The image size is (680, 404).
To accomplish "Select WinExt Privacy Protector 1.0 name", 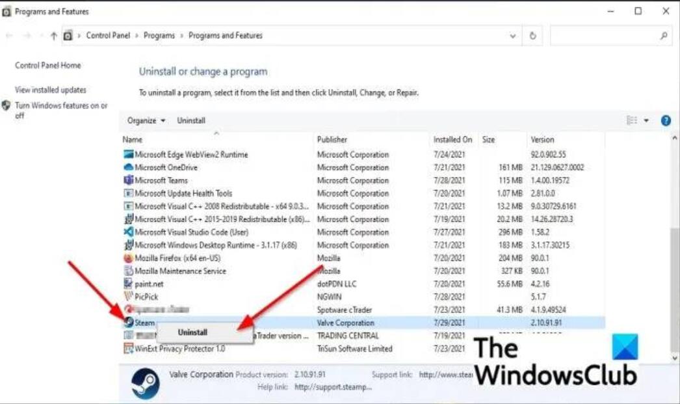I will [x=180, y=349].
